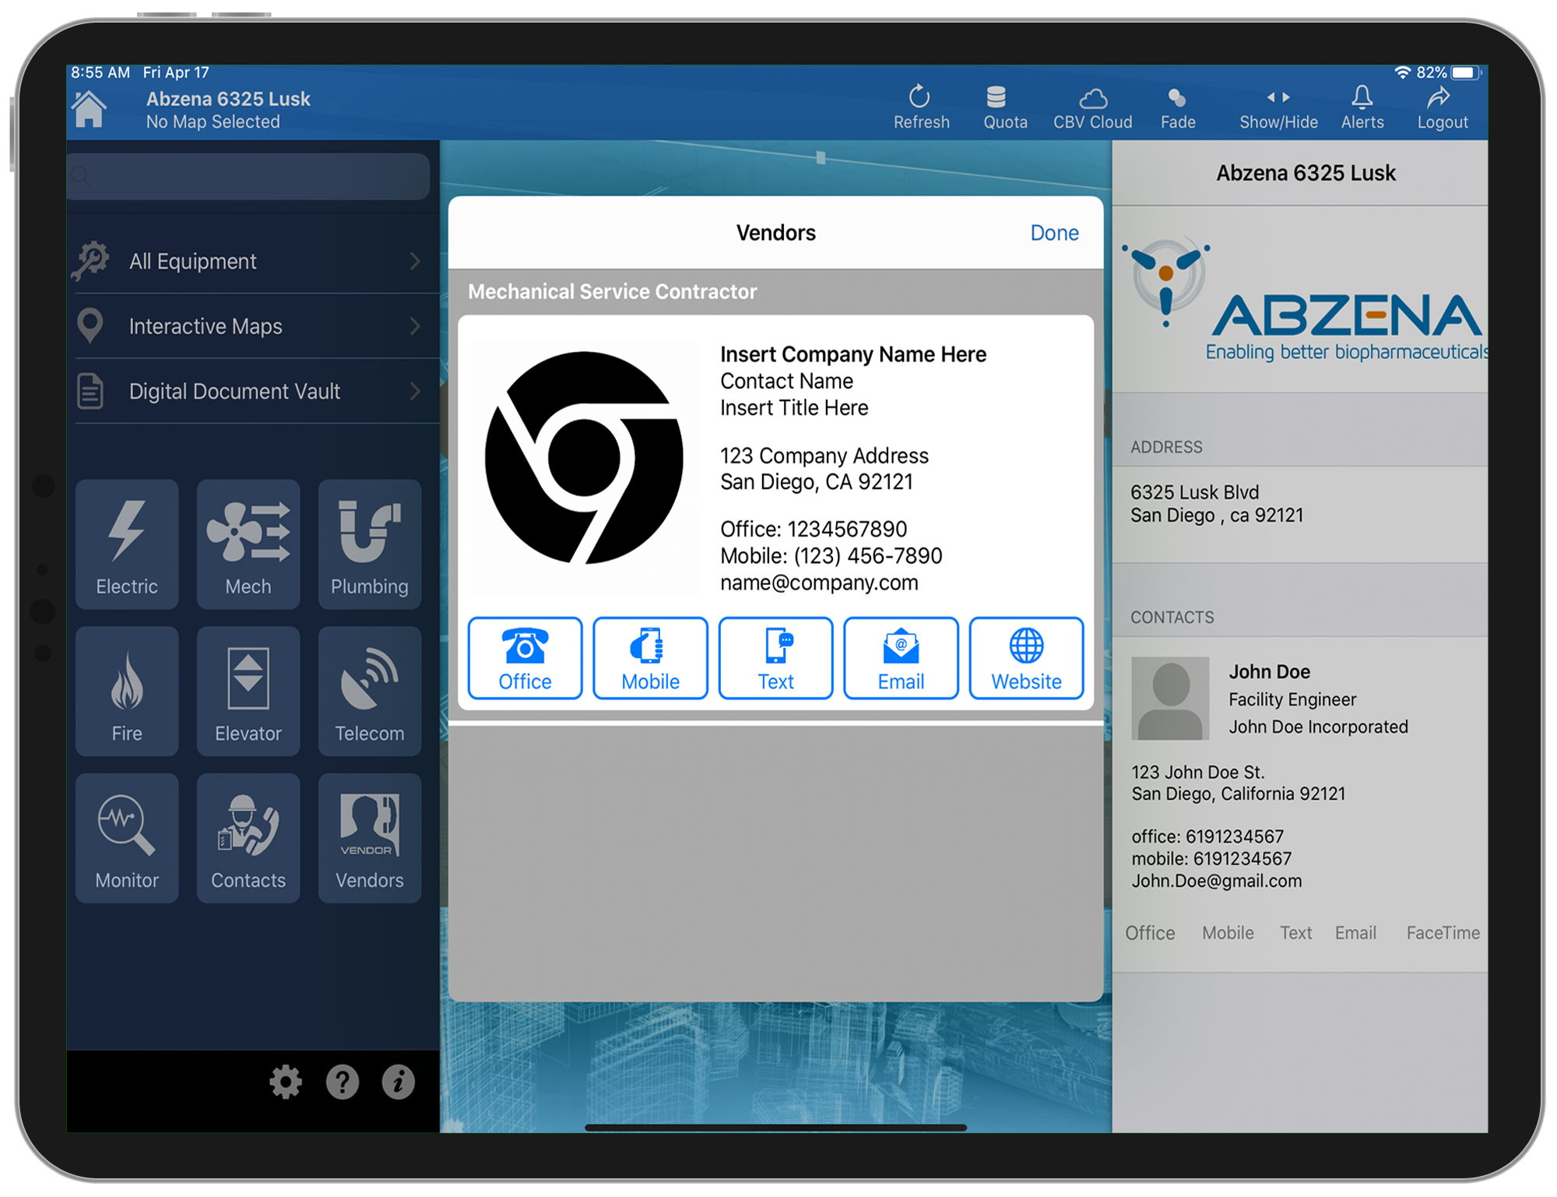Viewport: 1557px width, 1197px height.
Task: Open the Fire systems tile
Action: tap(127, 691)
